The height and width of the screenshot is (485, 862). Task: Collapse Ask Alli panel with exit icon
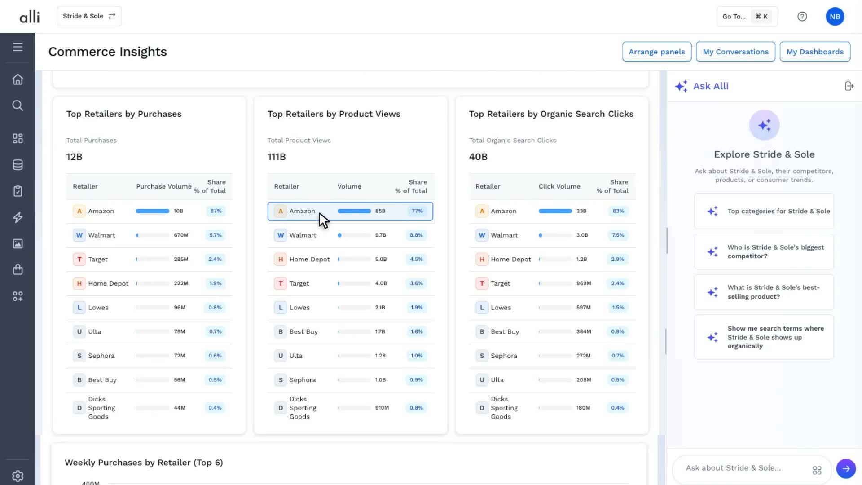point(849,86)
